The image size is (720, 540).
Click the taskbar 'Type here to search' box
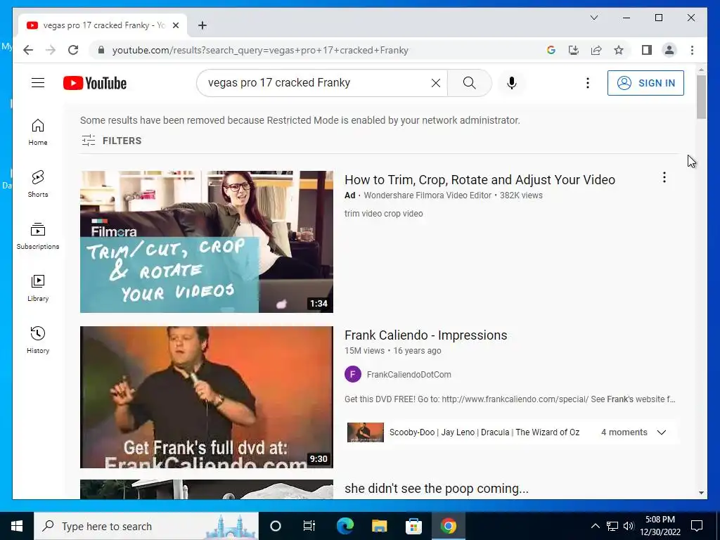coord(146,526)
